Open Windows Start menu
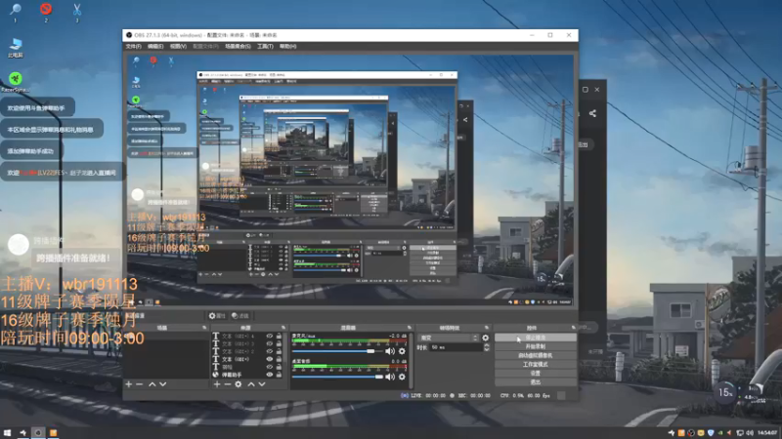This screenshot has height=439, width=782. 7,433
